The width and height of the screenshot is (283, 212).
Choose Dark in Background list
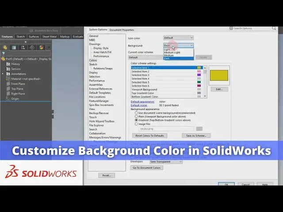tap(178, 58)
